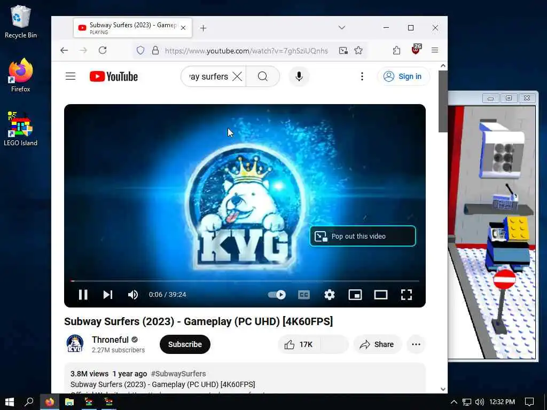Viewport: 547px width, 410px height.
Task: Open YouTube settings three-dot menu
Action: (362, 76)
